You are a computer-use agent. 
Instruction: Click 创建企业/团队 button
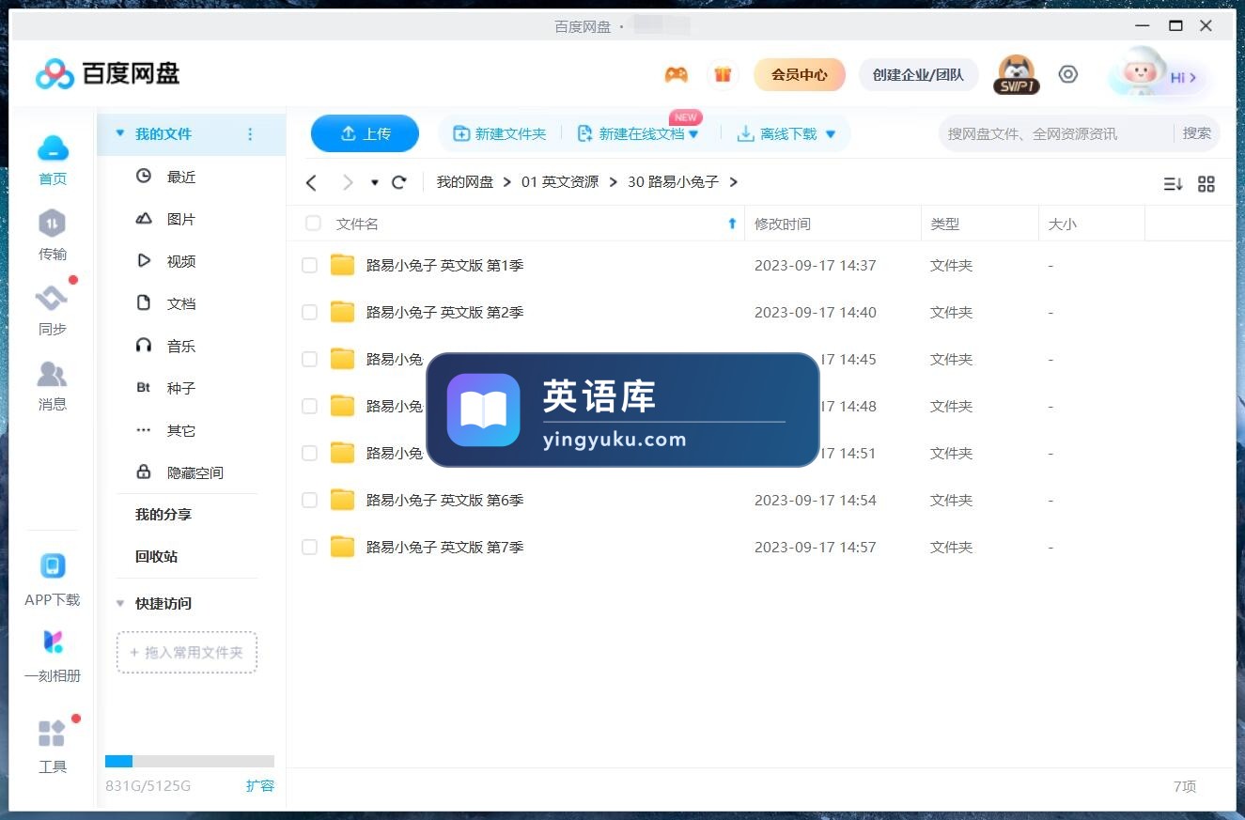point(918,74)
